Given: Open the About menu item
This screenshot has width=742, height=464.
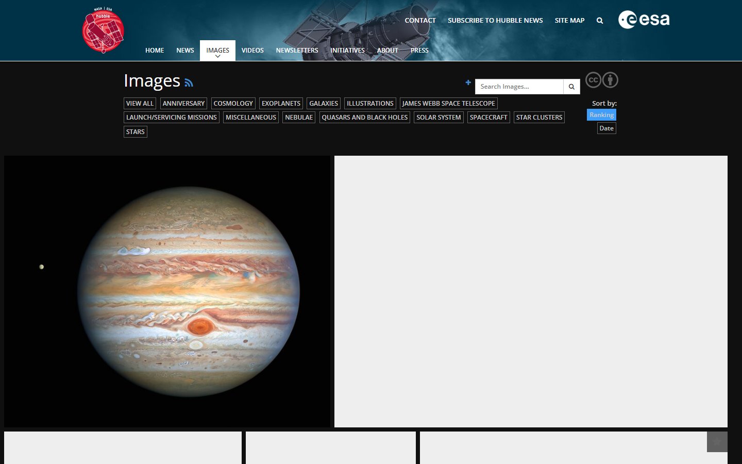Looking at the screenshot, I should (x=387, y=51).
